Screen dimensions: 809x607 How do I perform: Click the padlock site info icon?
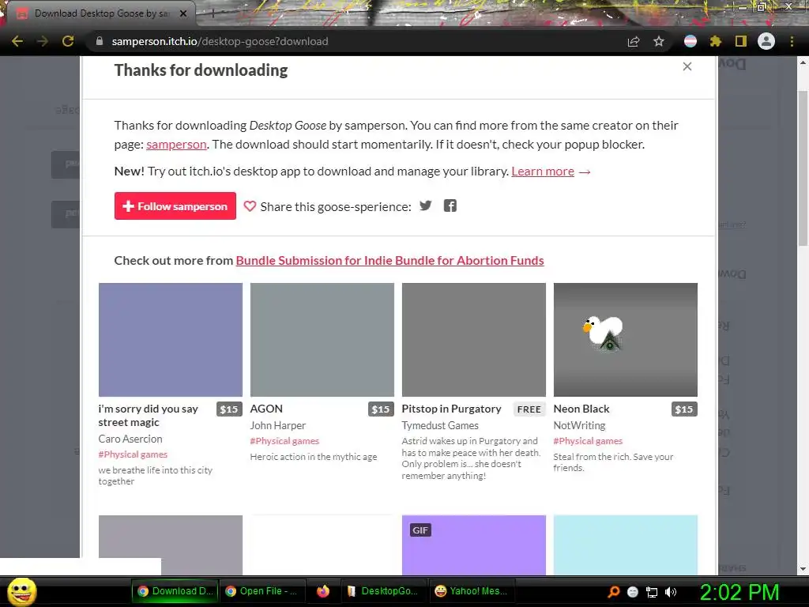click(x=100, y=41)
